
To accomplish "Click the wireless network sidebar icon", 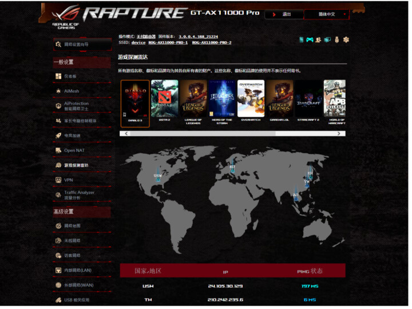I will pos(58,240).
